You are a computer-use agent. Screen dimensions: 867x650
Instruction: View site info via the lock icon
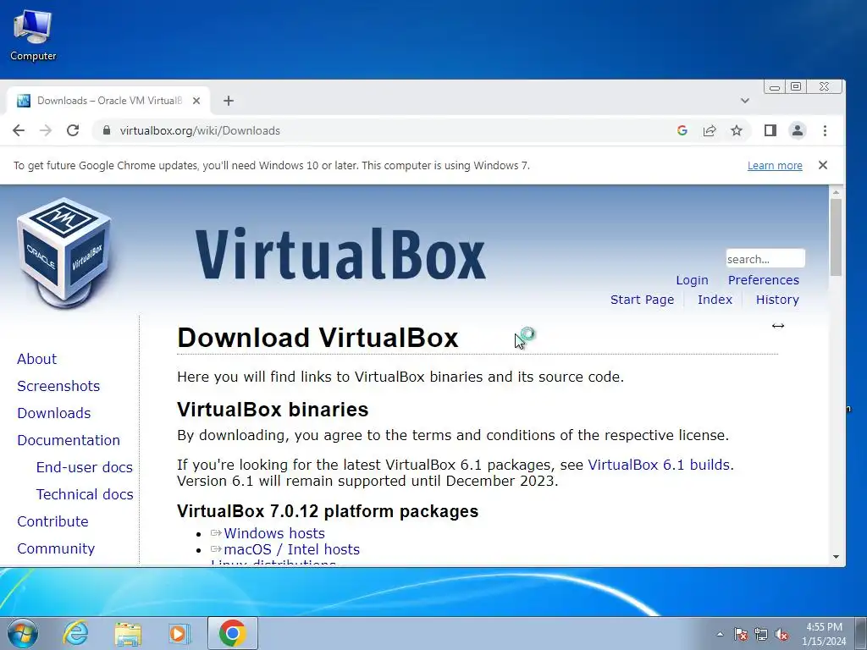coord(106,130)
